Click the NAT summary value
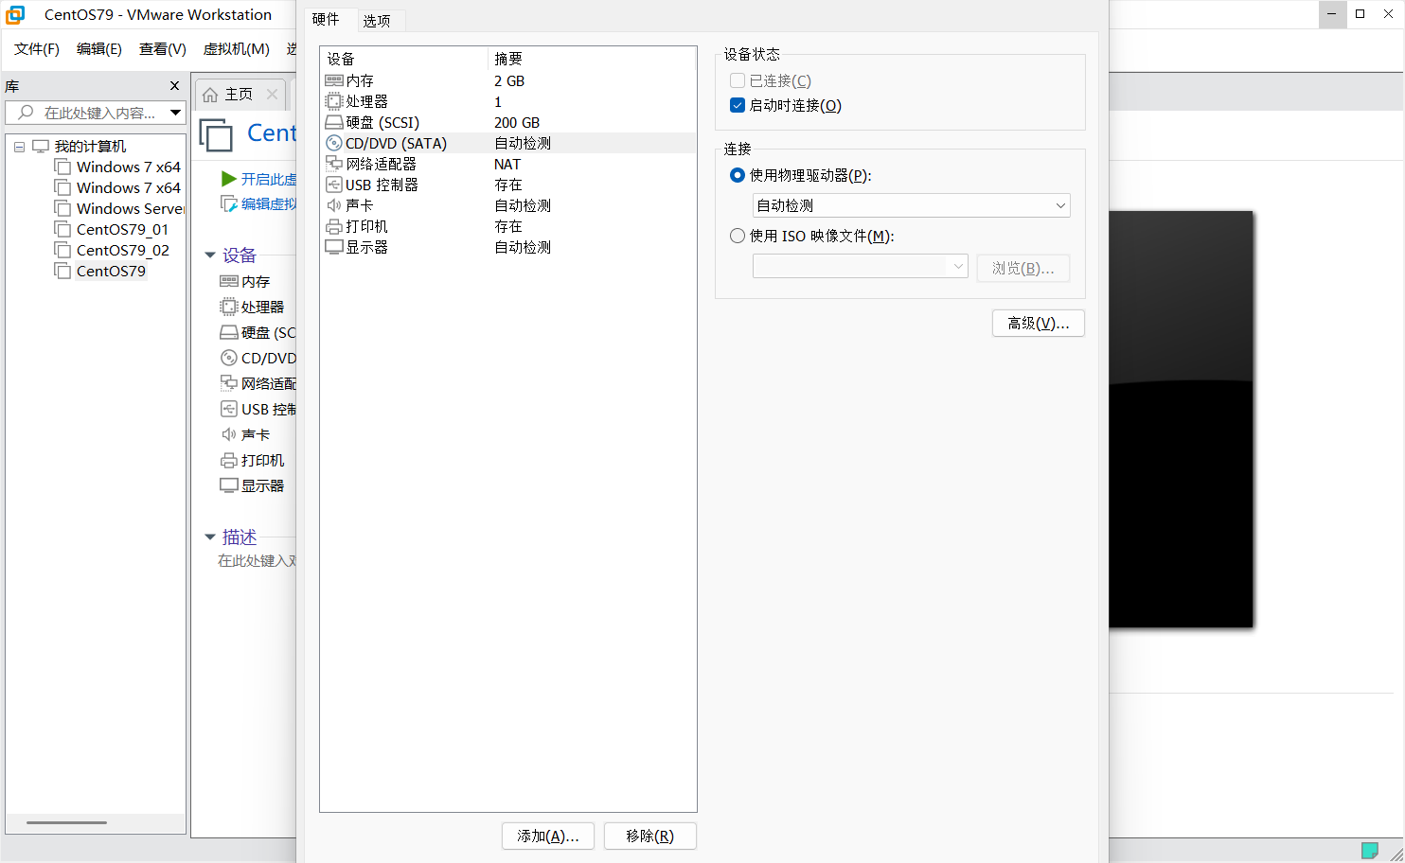1405x863 pixels. [x=507, y=164]
